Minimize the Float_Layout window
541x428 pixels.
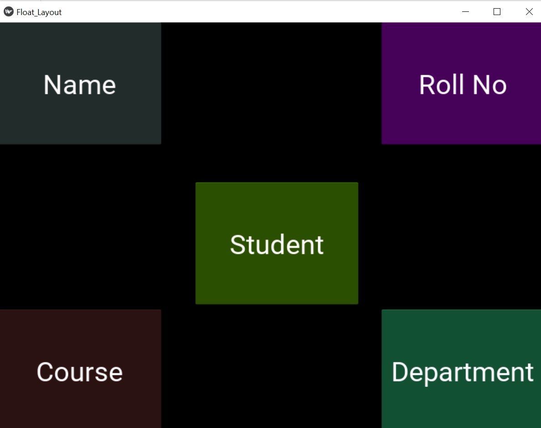point(465,12)
